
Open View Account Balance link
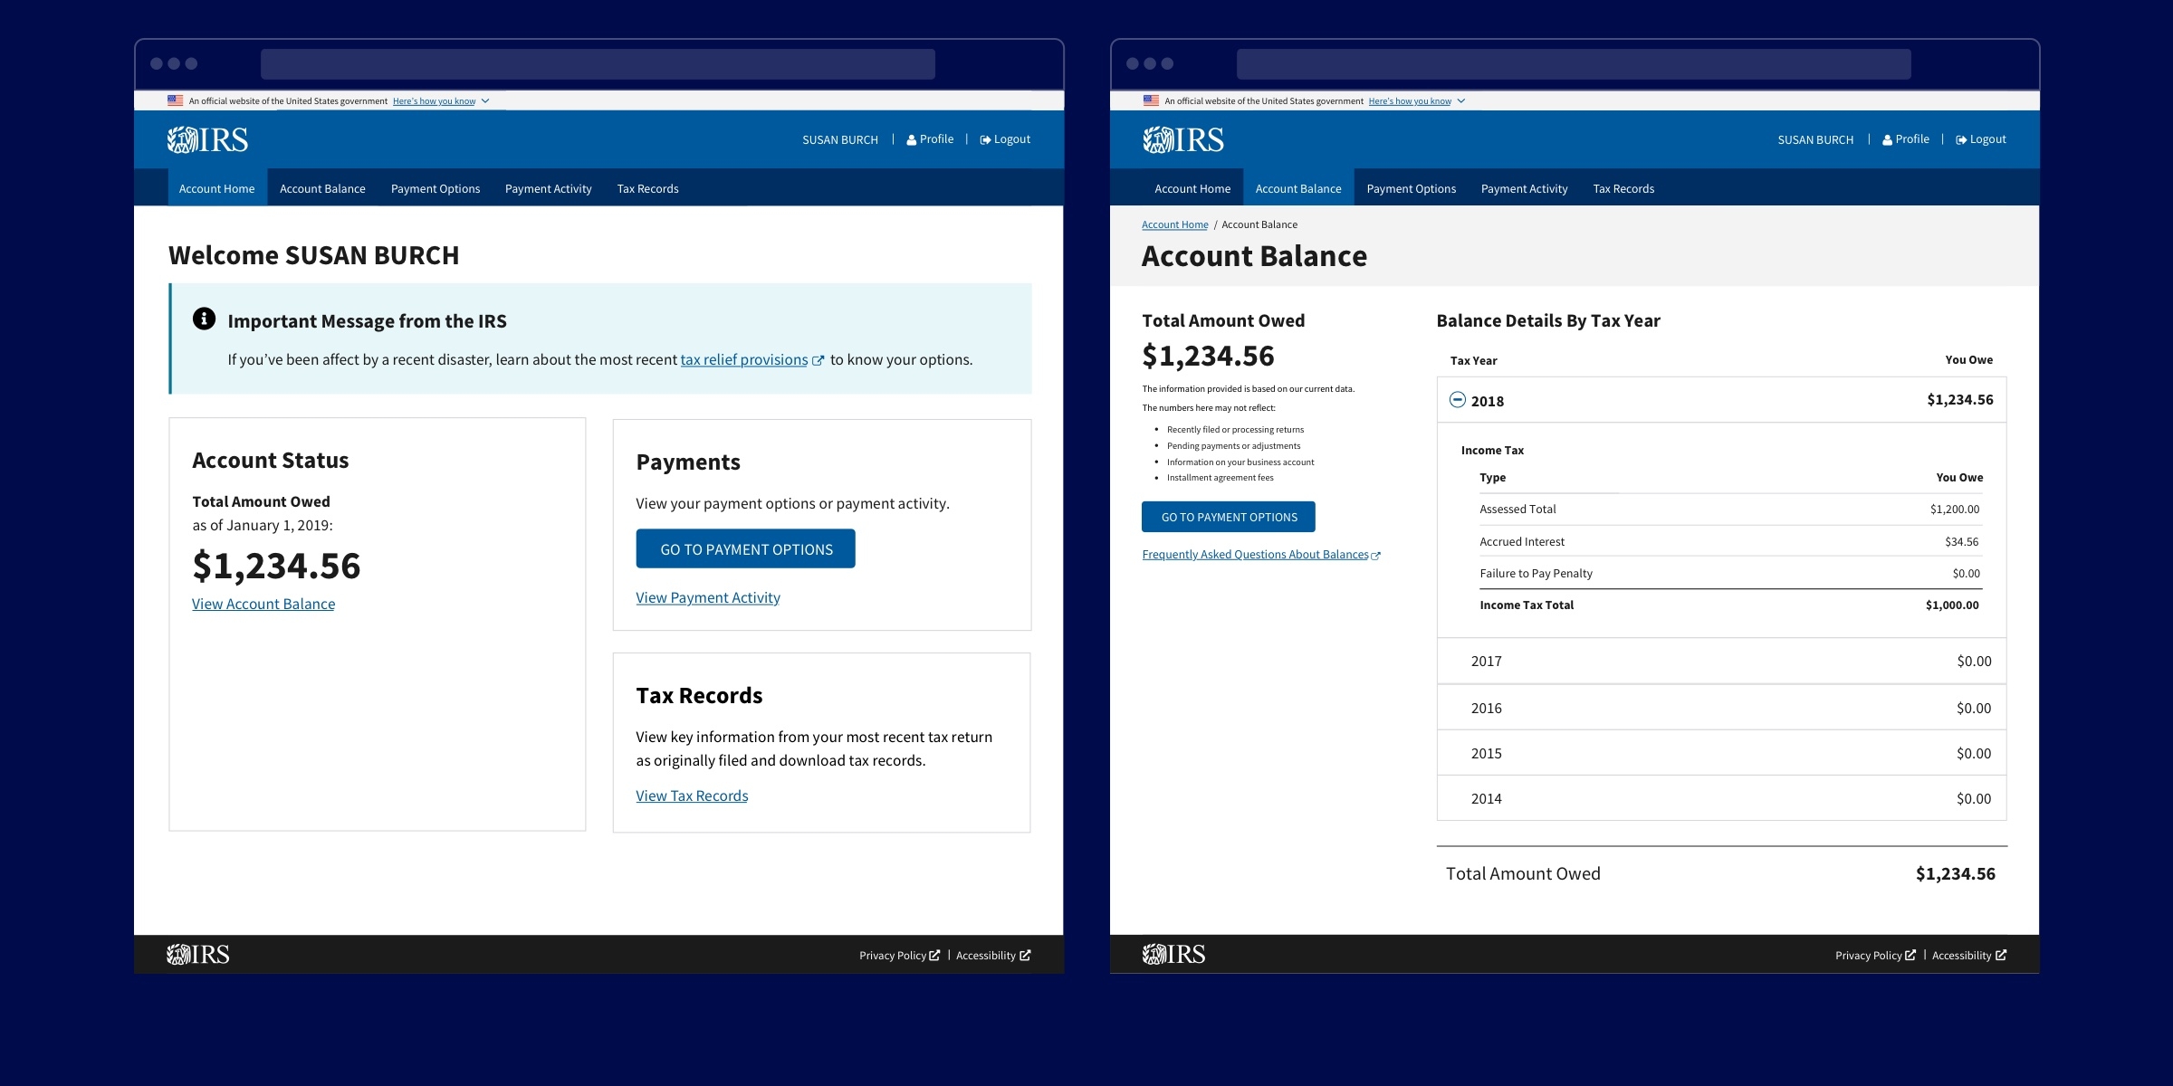click(263, 604)
